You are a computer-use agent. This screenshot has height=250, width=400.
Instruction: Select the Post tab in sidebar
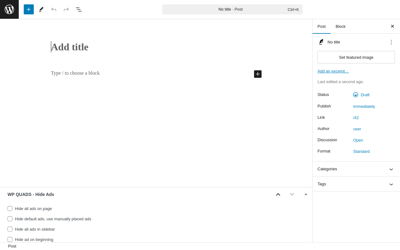pos(322,26)
